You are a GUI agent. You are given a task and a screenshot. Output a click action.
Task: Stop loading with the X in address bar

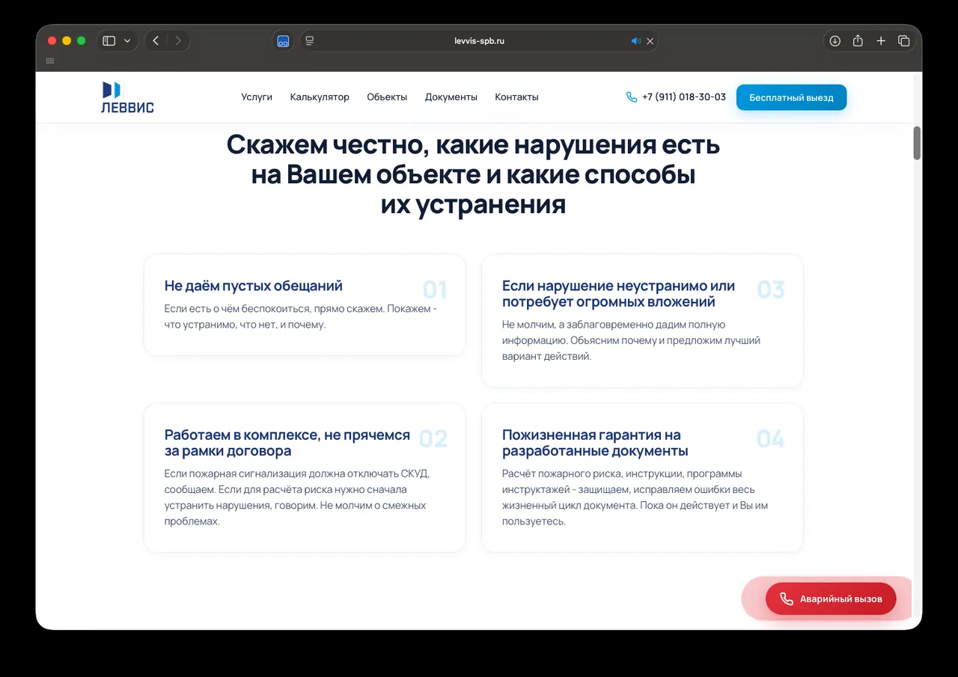click(x=650, y=41)
